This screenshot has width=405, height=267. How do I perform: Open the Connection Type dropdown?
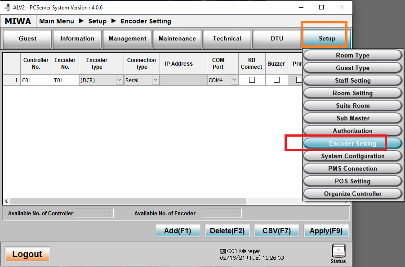[155, 80]
